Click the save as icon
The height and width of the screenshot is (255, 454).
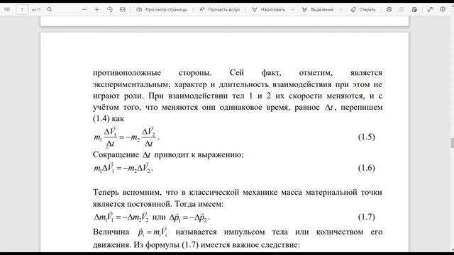click(x=414, y=9)
